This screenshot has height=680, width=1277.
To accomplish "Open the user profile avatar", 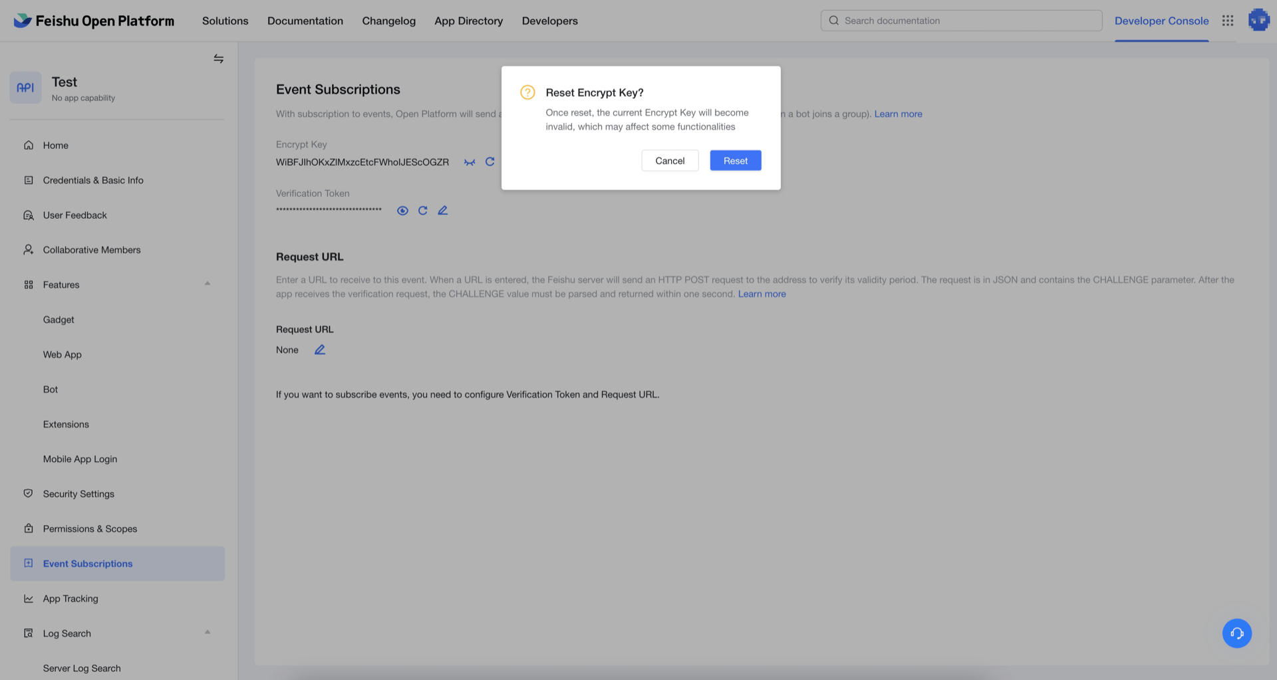I will (x=1258, y=20).
